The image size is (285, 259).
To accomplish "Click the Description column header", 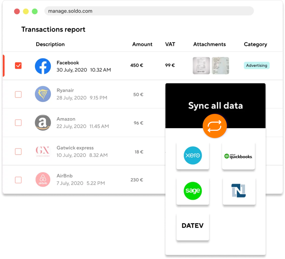I will click(50, 44).
